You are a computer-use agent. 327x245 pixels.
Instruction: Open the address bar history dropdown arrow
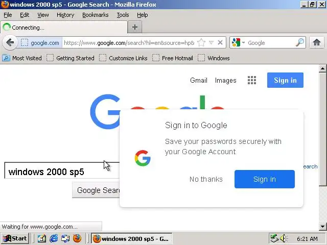(x=211, y=43)
